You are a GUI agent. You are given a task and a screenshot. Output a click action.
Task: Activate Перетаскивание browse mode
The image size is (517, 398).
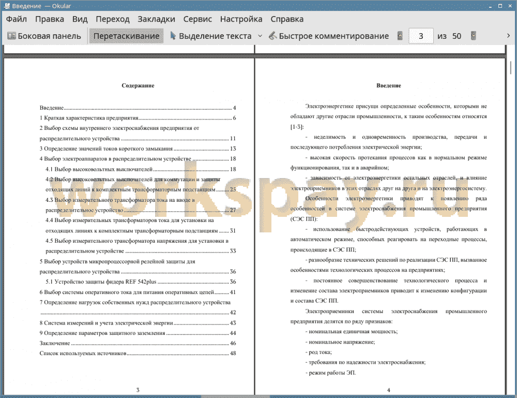(126, 36)
